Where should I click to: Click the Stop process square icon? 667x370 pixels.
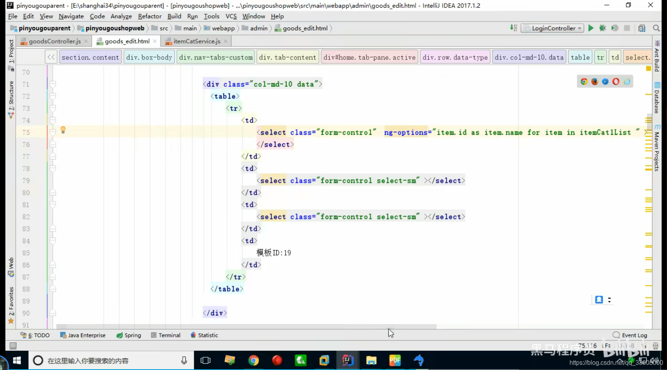tap(627, 28)
